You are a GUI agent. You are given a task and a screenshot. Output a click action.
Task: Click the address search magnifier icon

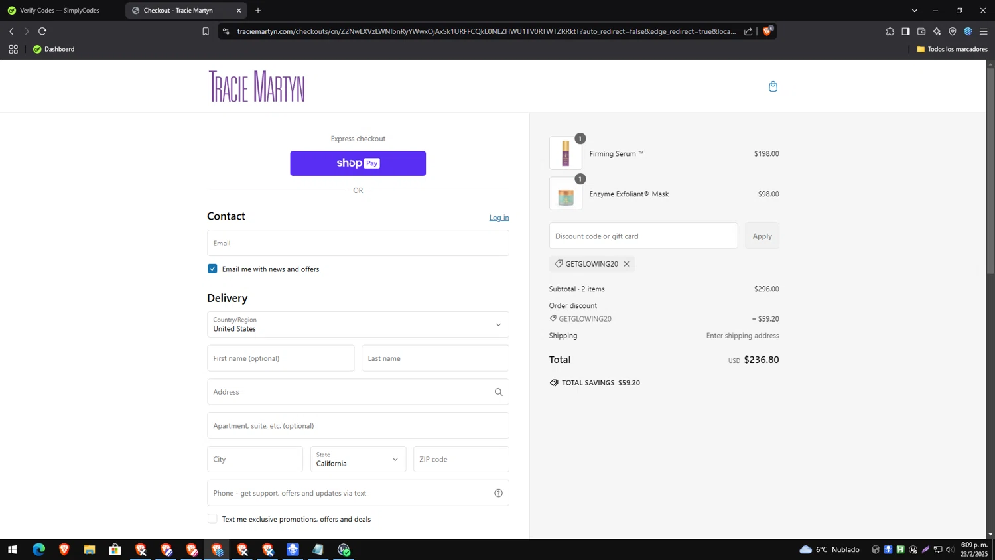498,392
